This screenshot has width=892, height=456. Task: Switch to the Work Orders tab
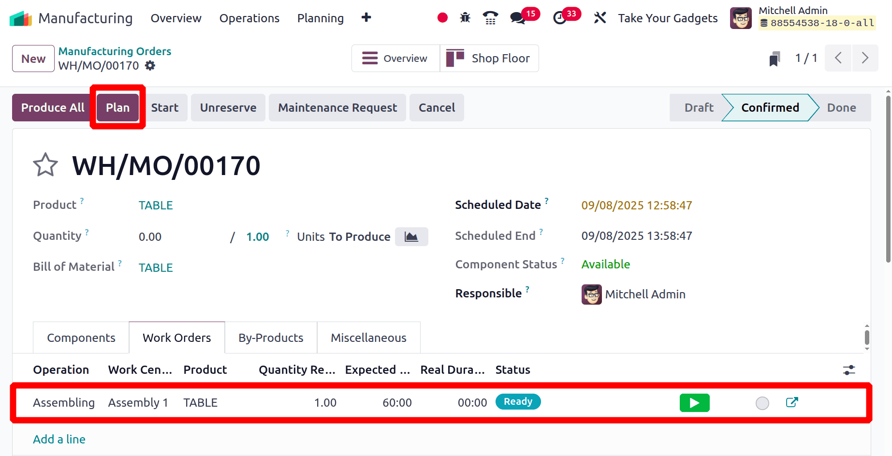(x=177, y=338)
